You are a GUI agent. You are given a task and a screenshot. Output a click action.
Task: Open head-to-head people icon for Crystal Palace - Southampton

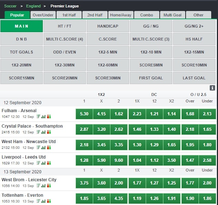tap(49, 132)
